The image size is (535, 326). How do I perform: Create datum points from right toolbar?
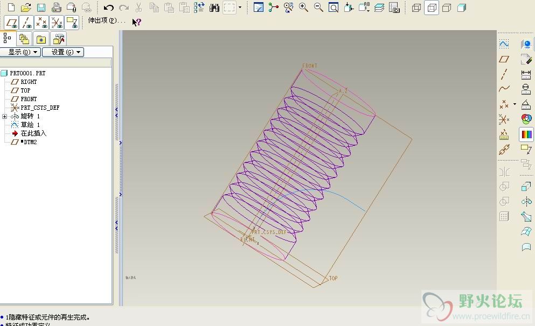coord(504,104)
